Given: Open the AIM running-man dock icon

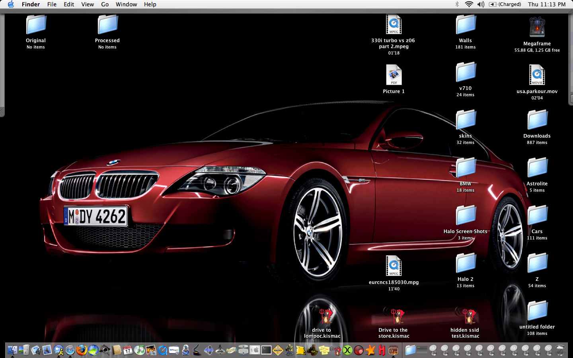Looking at the screenshot, I should pyautogui.click(x=58, y=350).
